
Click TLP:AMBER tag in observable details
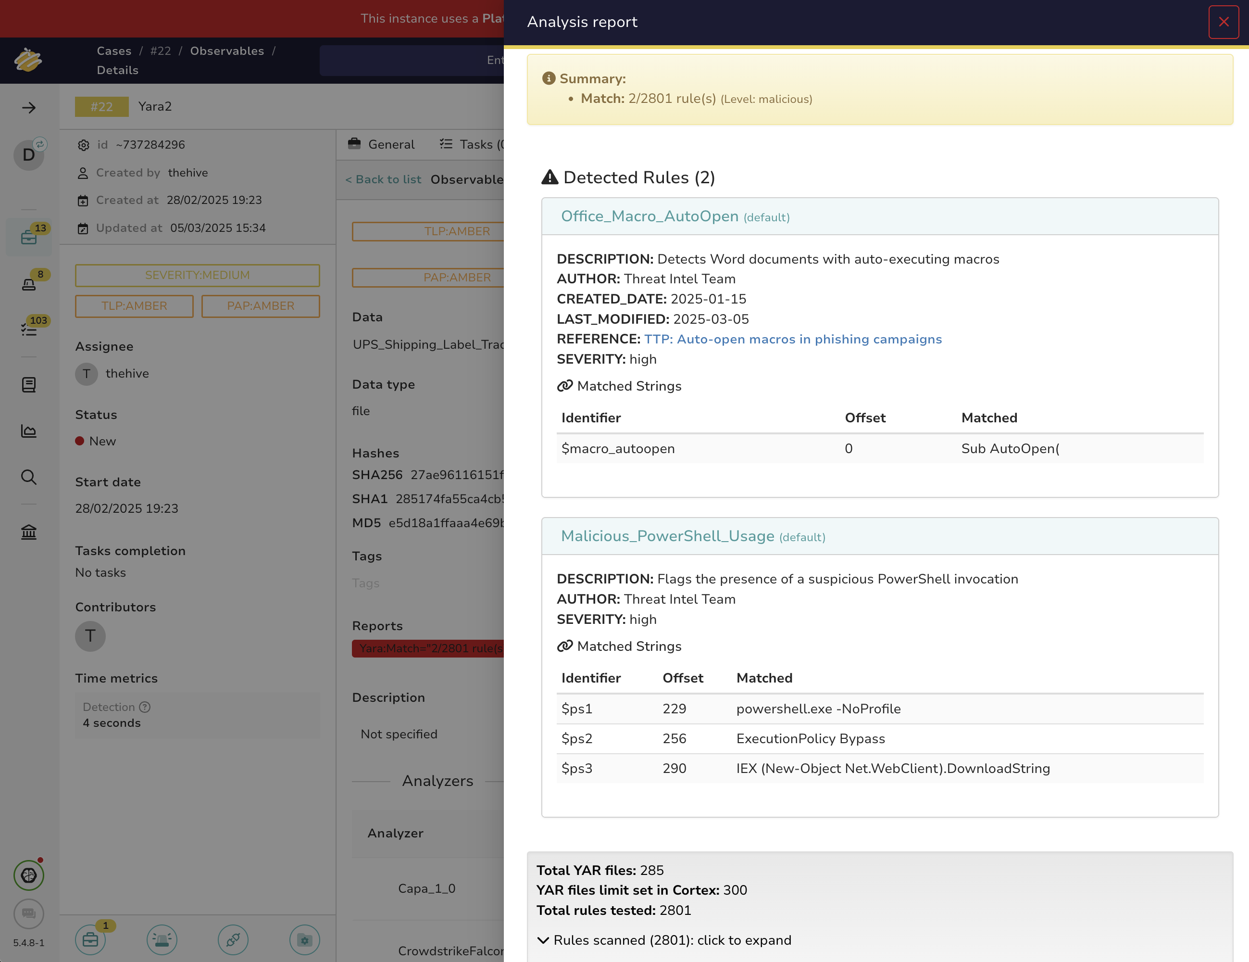coord(428,231)
